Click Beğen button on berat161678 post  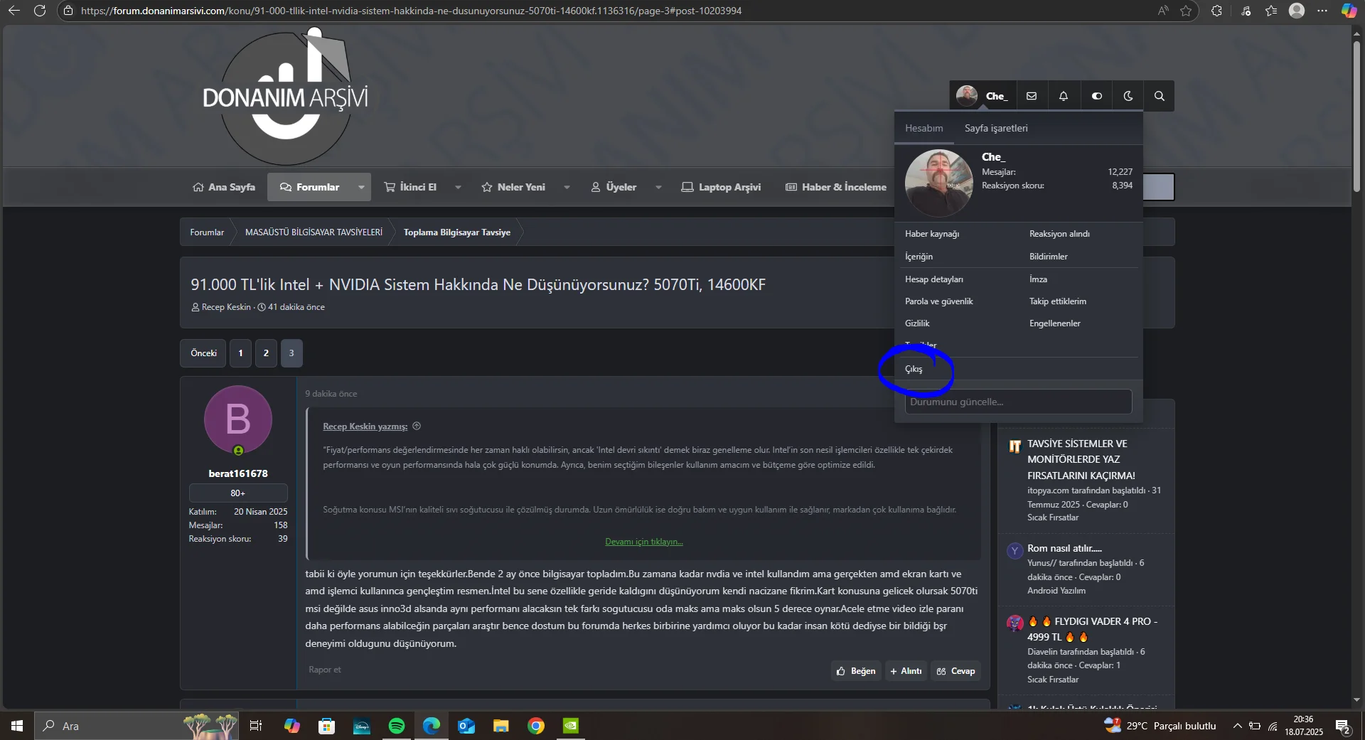[856, 671]
